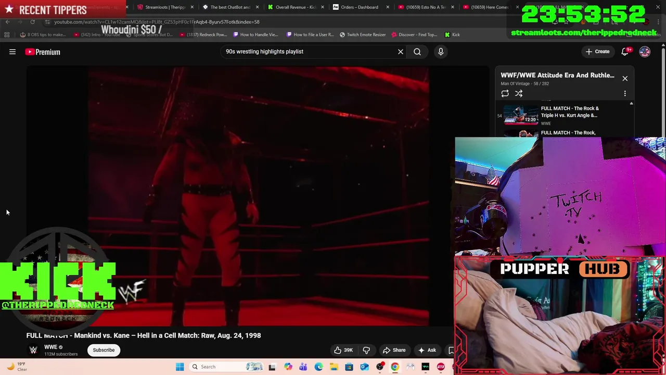Subscribe to the WWE channel
Image resolution: width=666 pixels, height=375 pixels.
pos(104,350)
